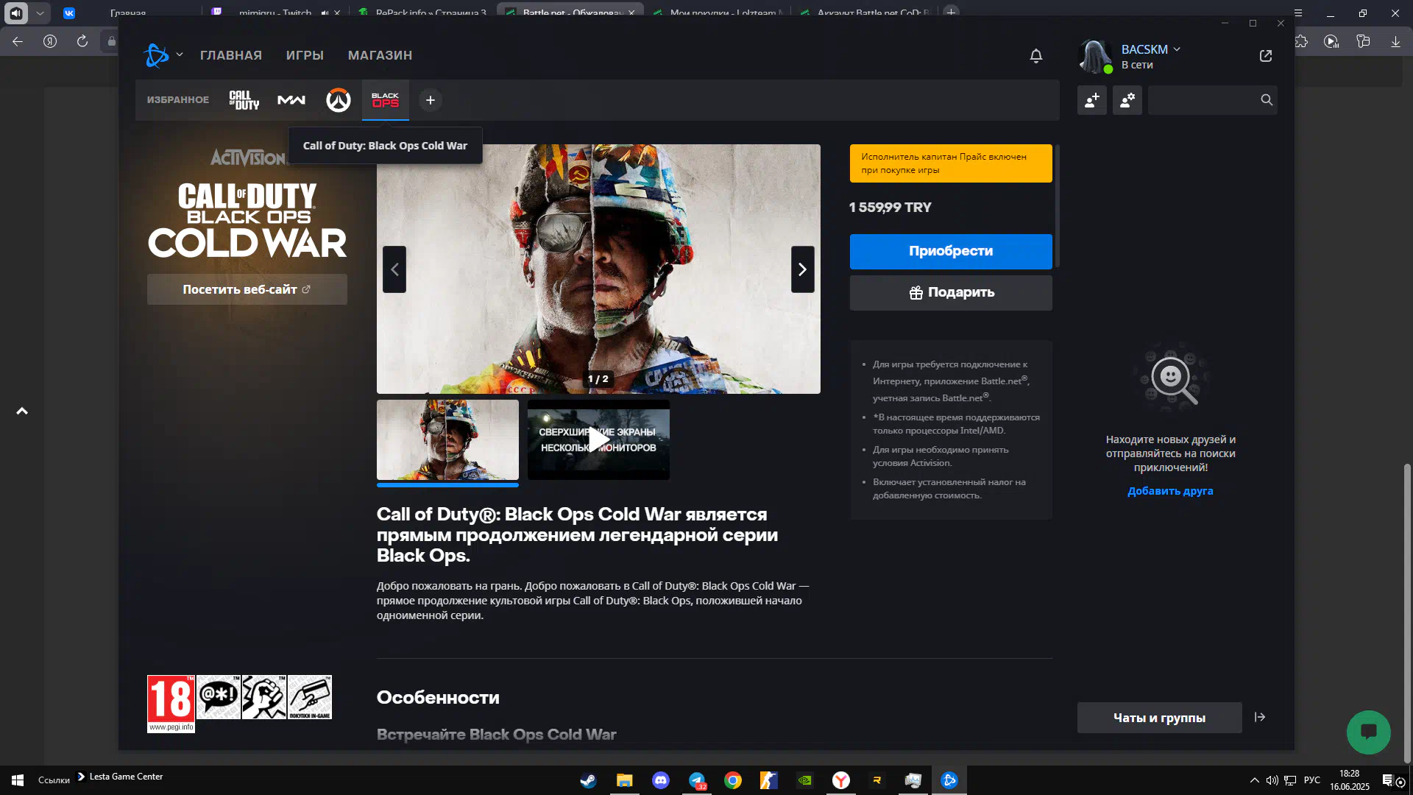Open Steam from the taskbar
The width and height of the screenshot is (1413, 795).
(588, 780)
